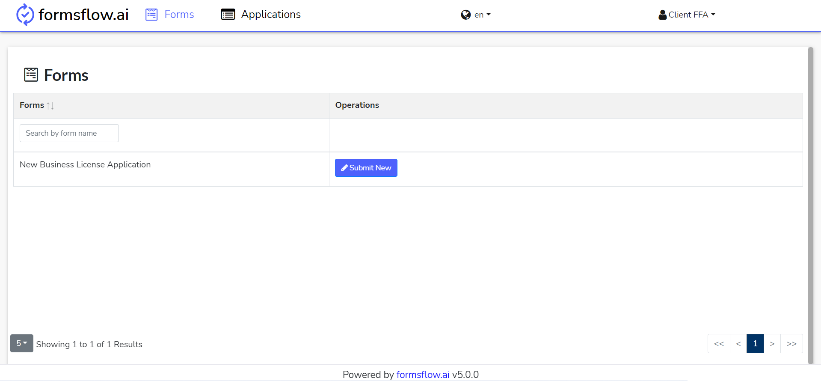Click the vertical scrollbar on the right

810,205
